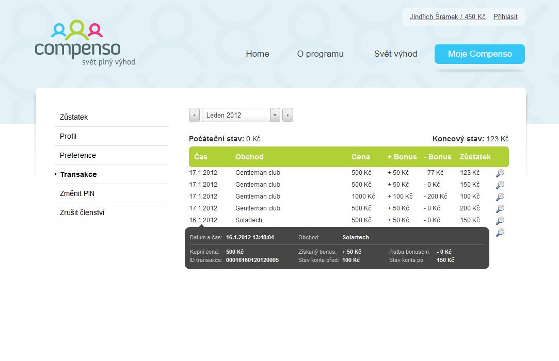The width and height of the screenshot is (559, 361).
Task: Open Změnit PIN in the sidebar
Action: tap(111, 193)
